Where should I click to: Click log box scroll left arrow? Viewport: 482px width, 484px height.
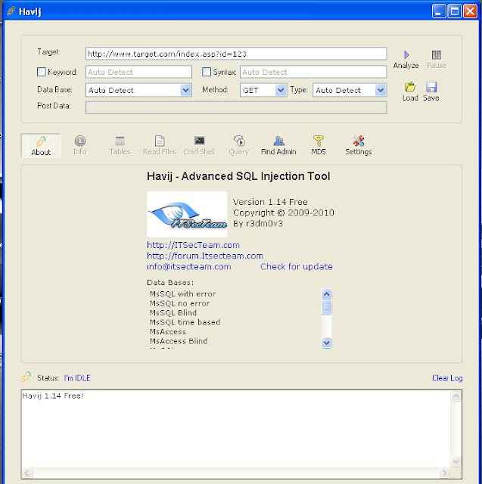27,473
